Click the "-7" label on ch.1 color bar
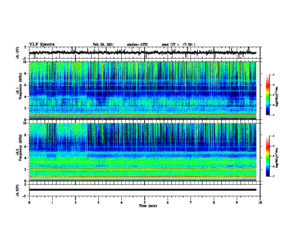Image resolution: width=293 pixels, height=227 pixels. coord(273,115)
